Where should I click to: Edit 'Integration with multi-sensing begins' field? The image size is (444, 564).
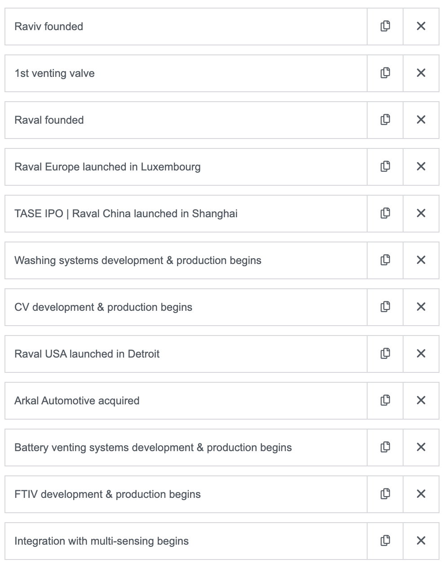(186, 541)
